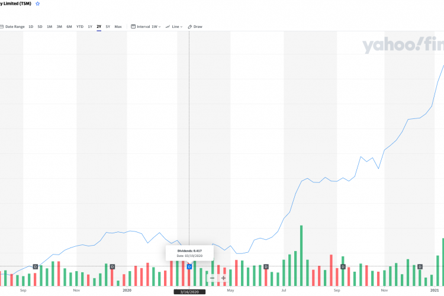Click the dividend marker before 2020 label
The height and width of the screenshot is (296, 444).
112,267
